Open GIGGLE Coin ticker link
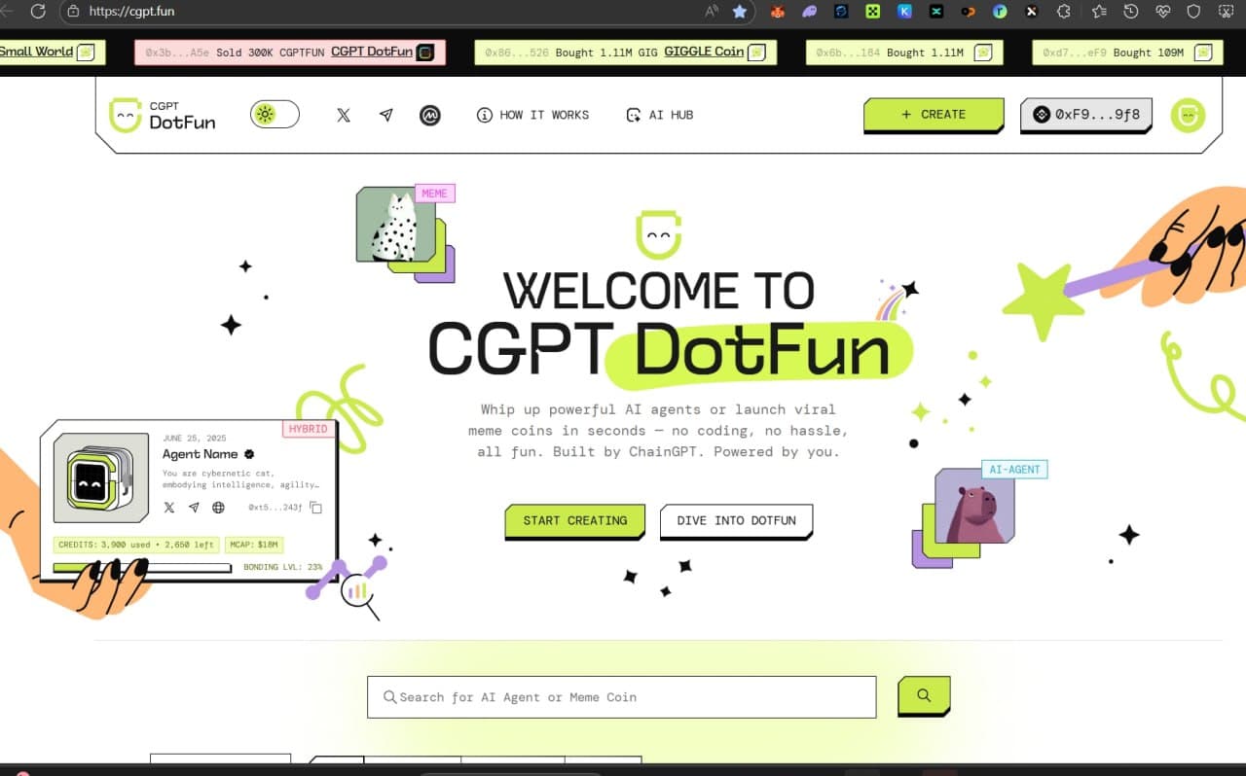 [704, 52]
